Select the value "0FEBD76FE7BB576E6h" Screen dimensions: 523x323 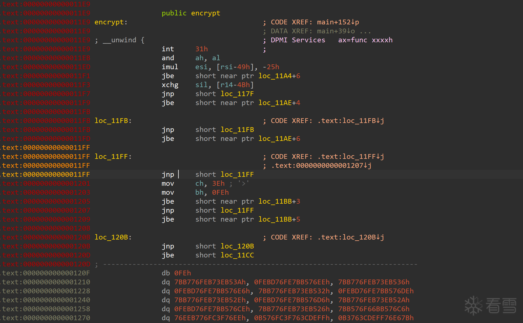(212, 291)
